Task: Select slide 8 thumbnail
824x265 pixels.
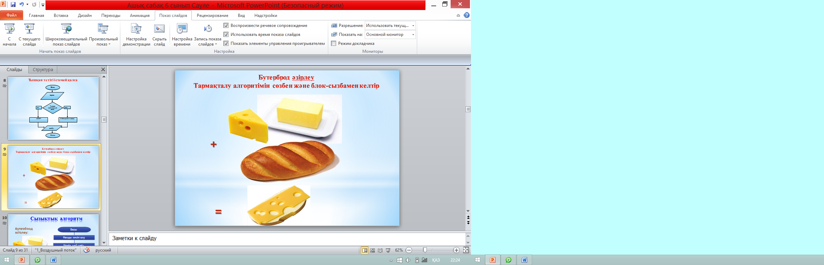Action: tap(53, 108)
